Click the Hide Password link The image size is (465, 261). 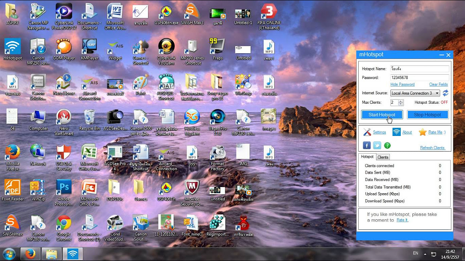(x=402, y=84)
